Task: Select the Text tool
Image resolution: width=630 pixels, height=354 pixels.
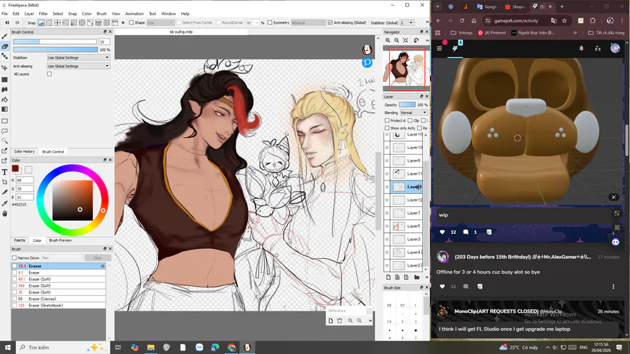Action: pyautogui.click(x=5, y=172)
